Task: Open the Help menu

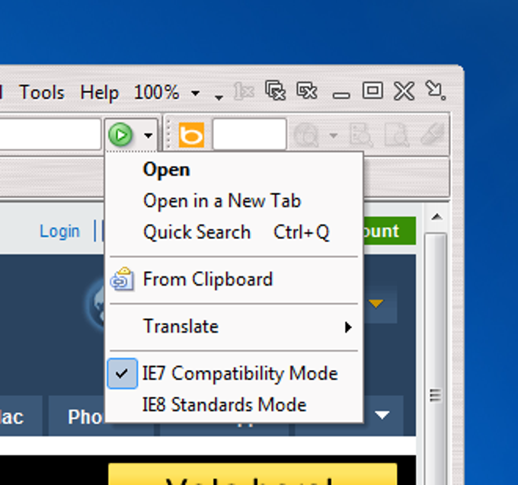Action: [x=100, y=92]
